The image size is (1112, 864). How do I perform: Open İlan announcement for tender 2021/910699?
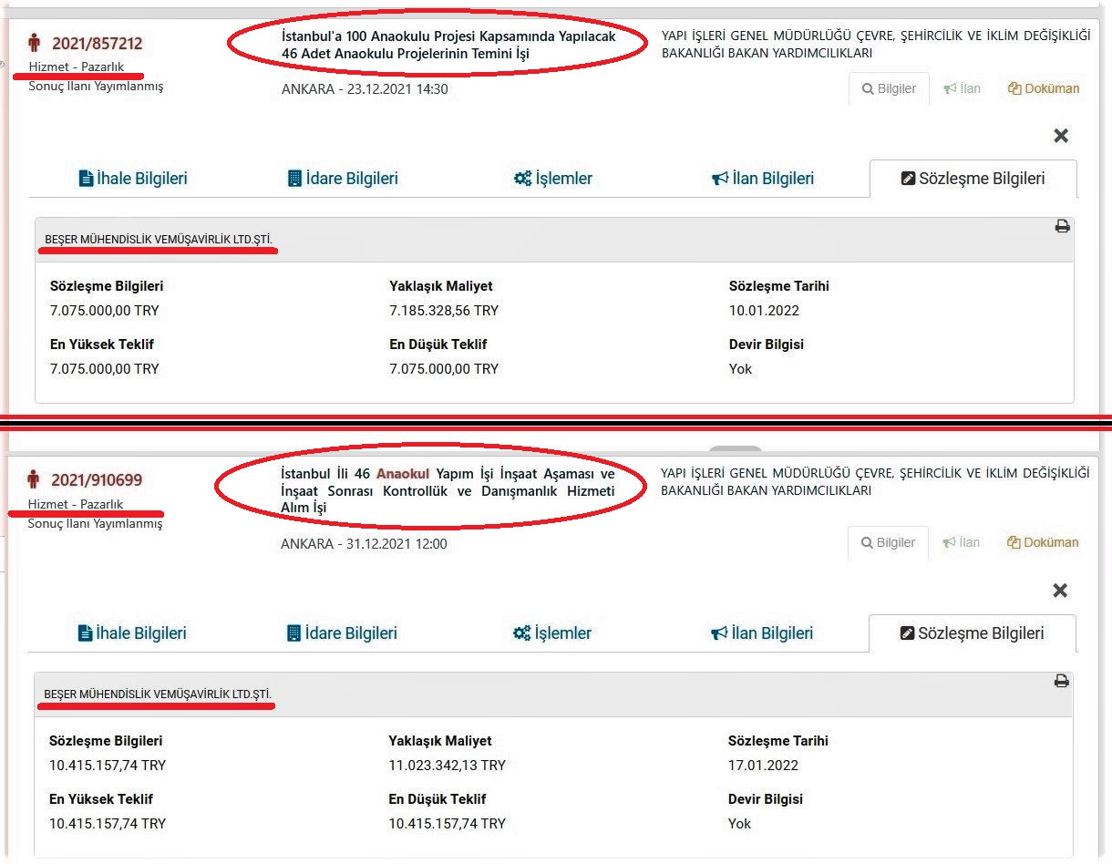tap(962, 542)
